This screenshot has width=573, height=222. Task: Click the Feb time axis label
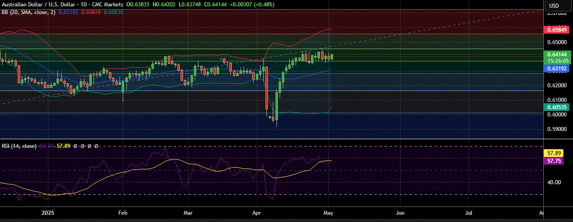123,212
